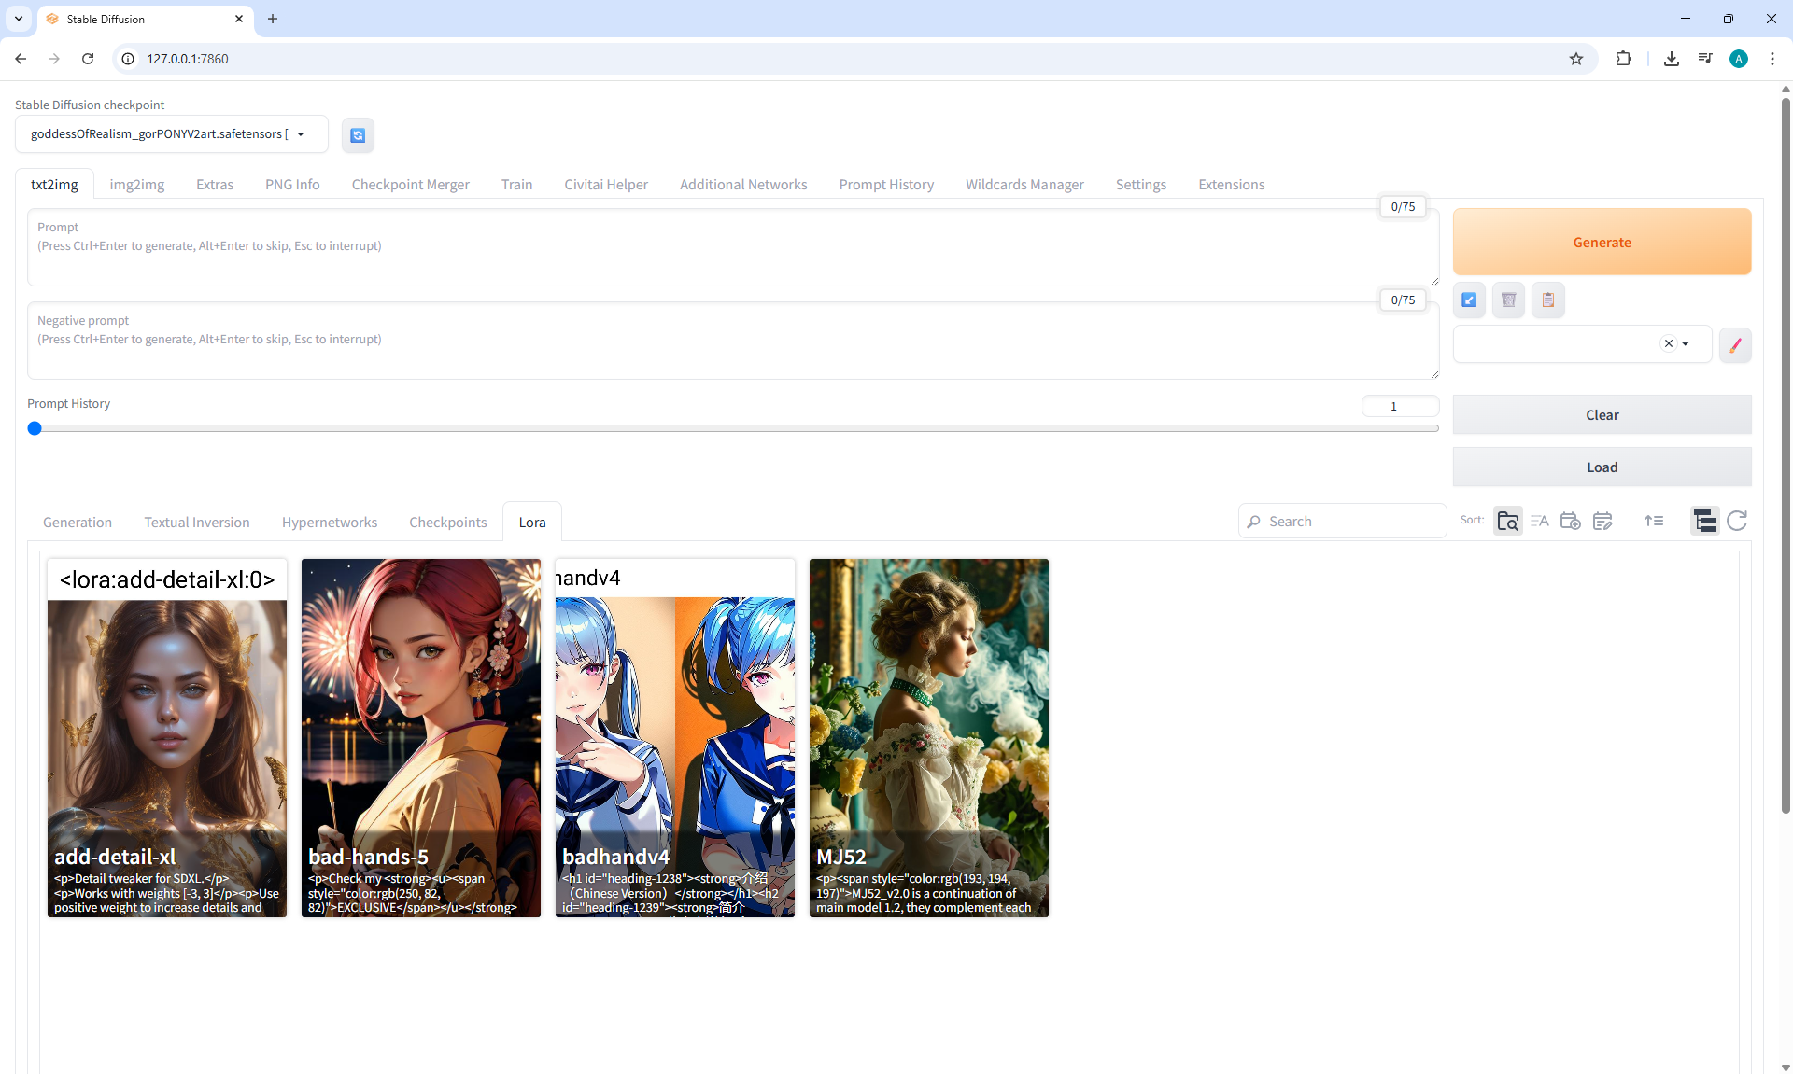
Task: Click the paintbrush edit-styles icon
Action: (x=1735, y=345)
